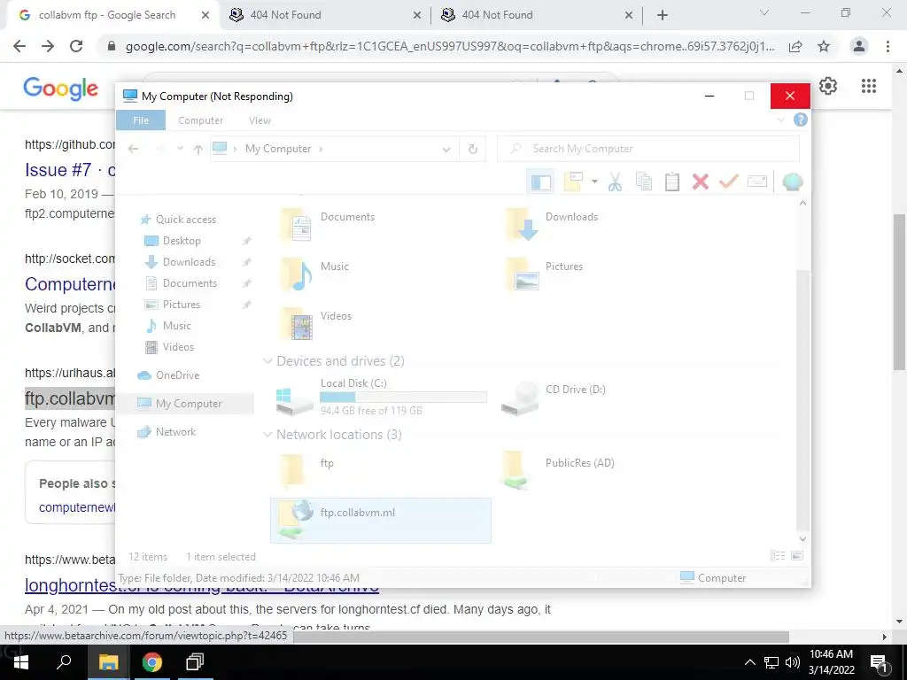Bookmark this page with the star icon
The image size is (907, 680).
pos(824,46)
